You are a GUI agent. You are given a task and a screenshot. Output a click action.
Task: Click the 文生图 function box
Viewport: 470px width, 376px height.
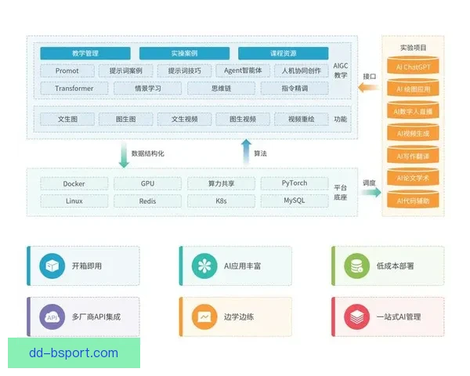[x=67, y=119]
